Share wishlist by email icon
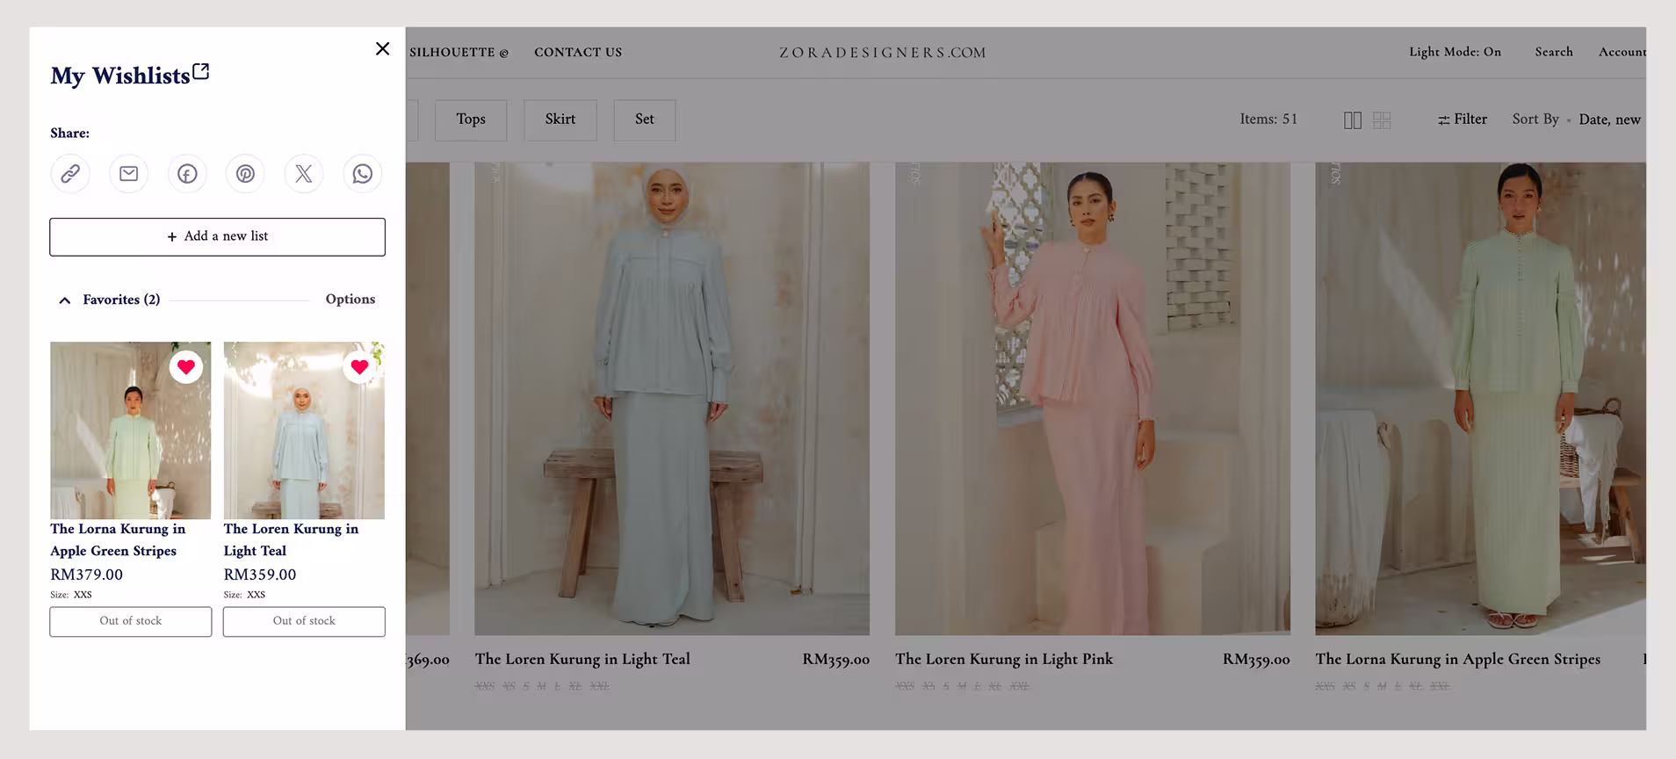This screenshot has height=759, width=1676. (x=128, y=174)
